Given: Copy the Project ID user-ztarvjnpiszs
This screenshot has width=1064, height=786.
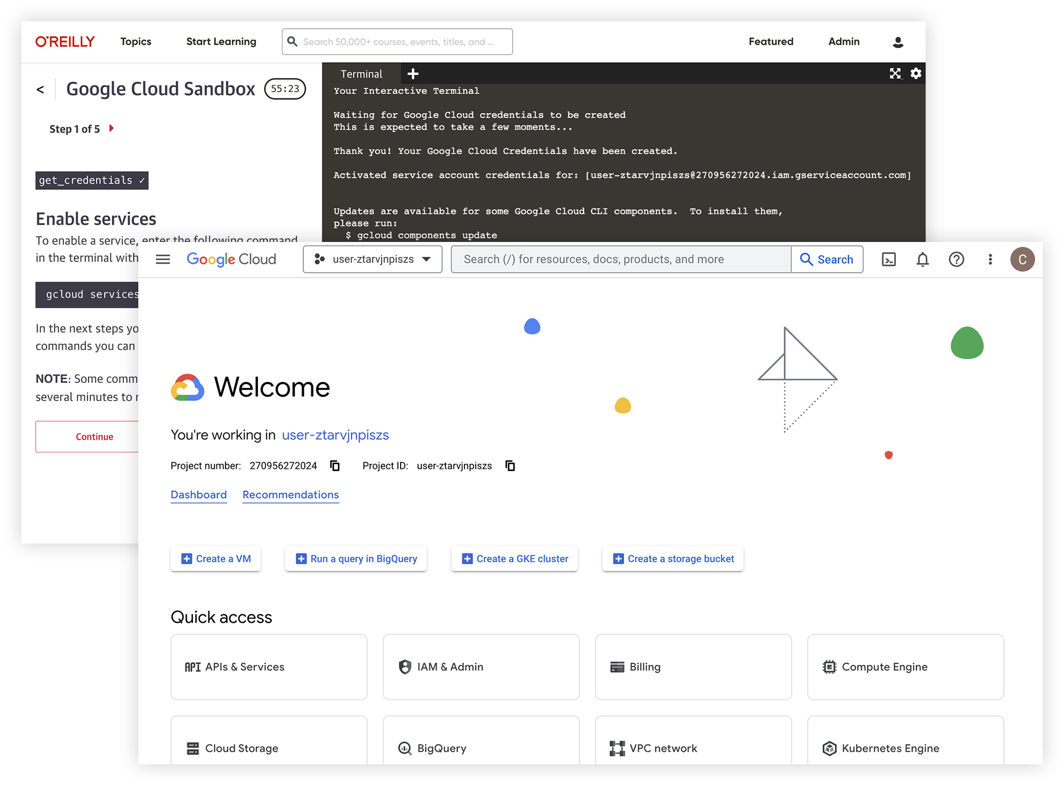Looking at the screenshot, I should pyautogui.click(x=510, y=466).
